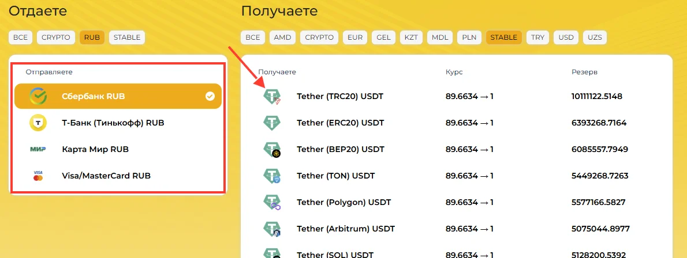Click the rate in Tether (ERC20) row
This screenshot has height=258, width=687.
pyautogui.click(x=470, y=123)
